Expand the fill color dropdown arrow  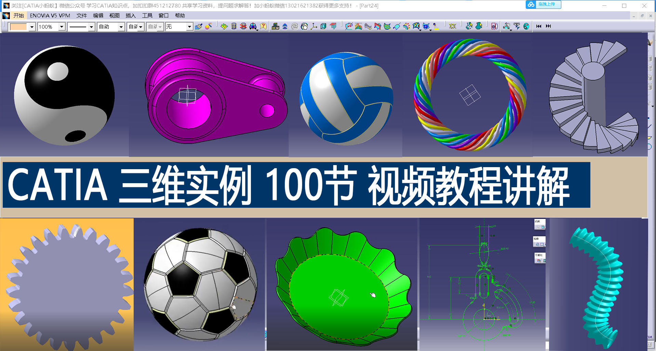tap(32, 27)
